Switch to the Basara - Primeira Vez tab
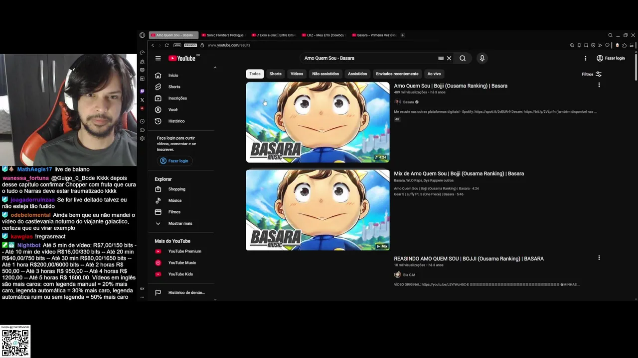Screen dimensions: 638x358 point(374,35)
